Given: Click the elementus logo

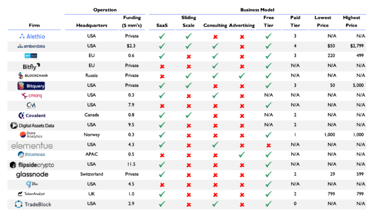Looking at the screenshot, I should tap(32, 145).
